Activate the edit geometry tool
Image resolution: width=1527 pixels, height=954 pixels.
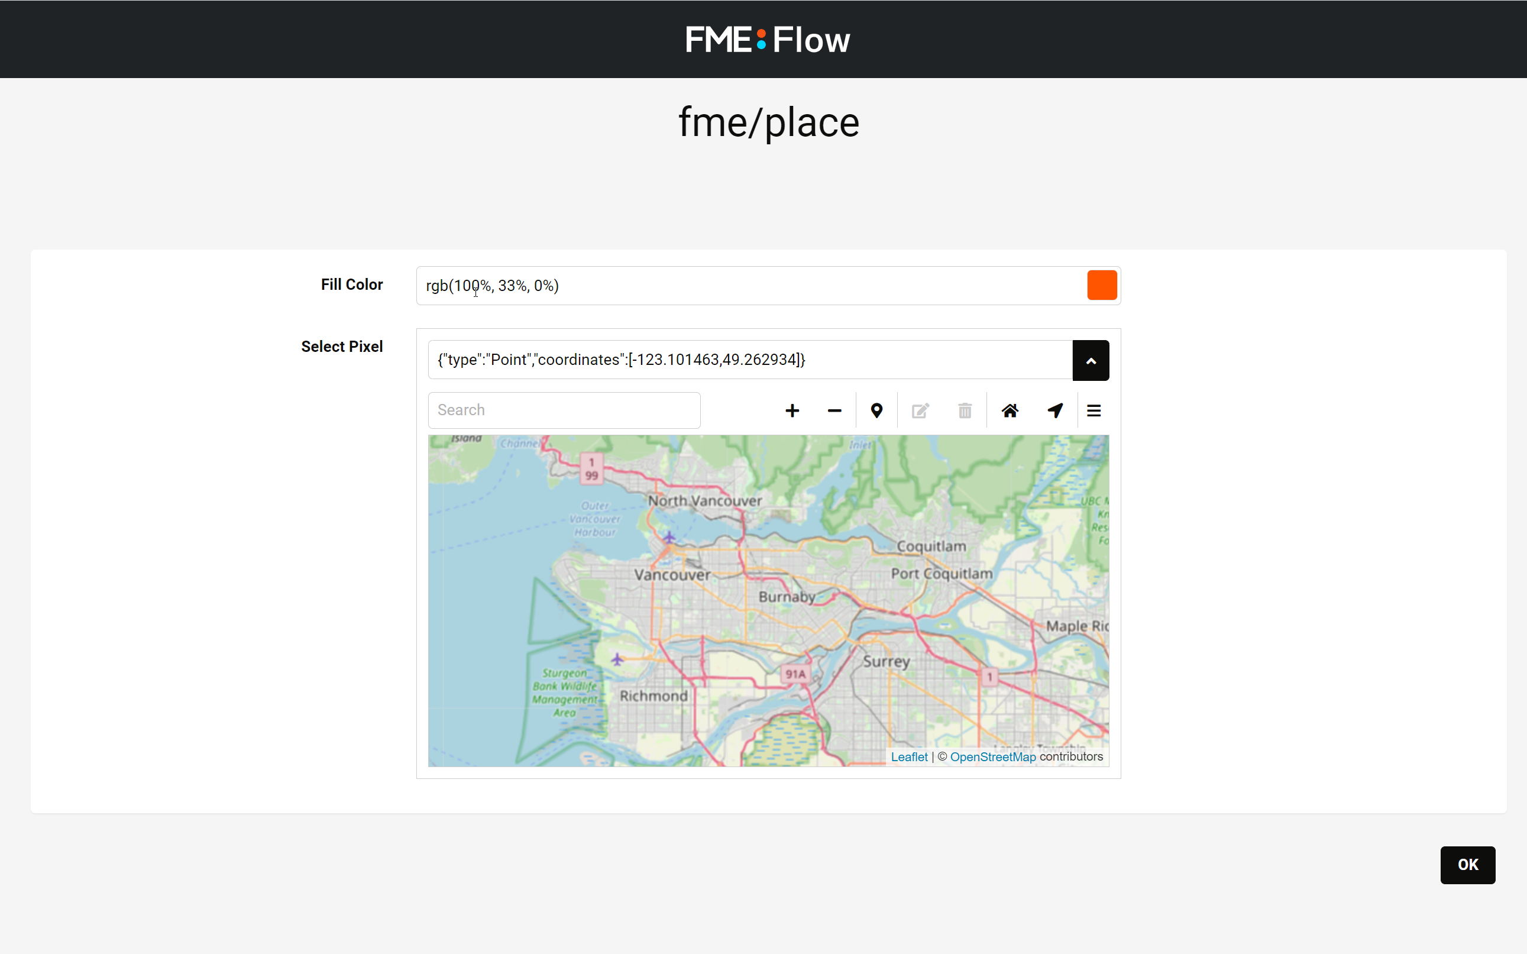pyautogui.click(x=920, y=410)
